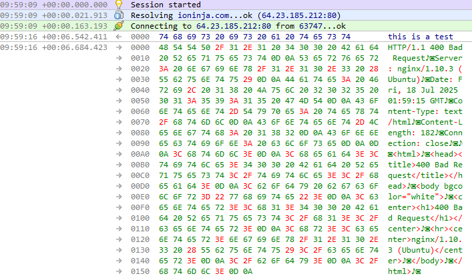The height and width of the screenshot is (276, 472).
Task: Click the right arrow on offset 00C0 row
Action: click(119, 175)
